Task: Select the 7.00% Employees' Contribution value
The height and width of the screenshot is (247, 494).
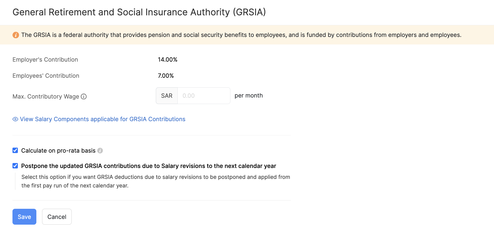Action: 165,76
